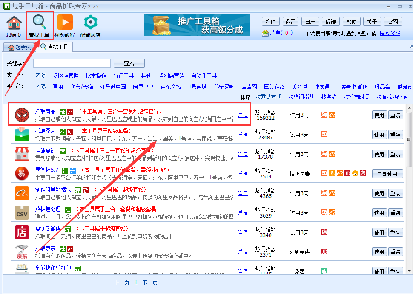
Task: Click the printer icon for 全能快递单打印
Action: click(22, 269)
